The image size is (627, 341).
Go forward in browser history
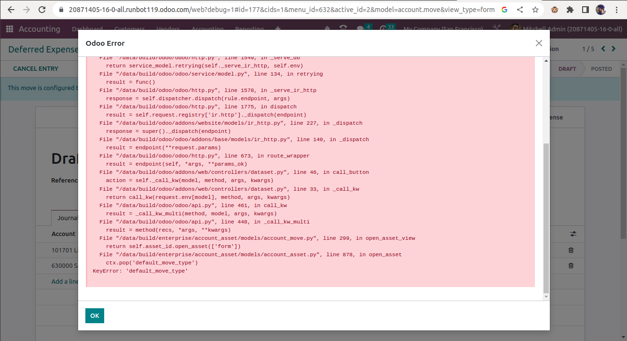point(27,10)
